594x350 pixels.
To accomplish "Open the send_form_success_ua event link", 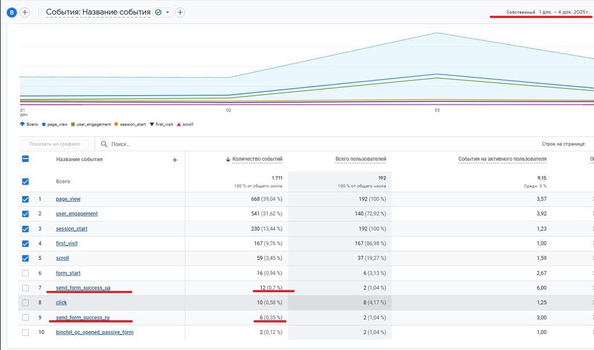I will click(83, 288).
